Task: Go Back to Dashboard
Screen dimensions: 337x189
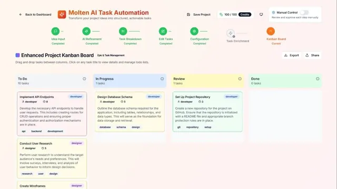Action: pos(35,15)
